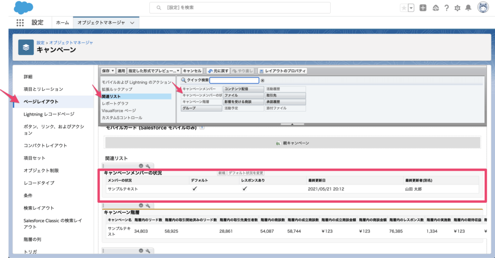This screenshot has height=258, width=495.
Task: Click the global actions plus icon
Action: pyautogui.click(x=423, y=8)
